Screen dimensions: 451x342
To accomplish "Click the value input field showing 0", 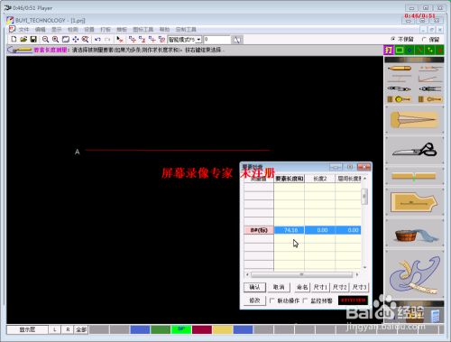I will (216, 40).
